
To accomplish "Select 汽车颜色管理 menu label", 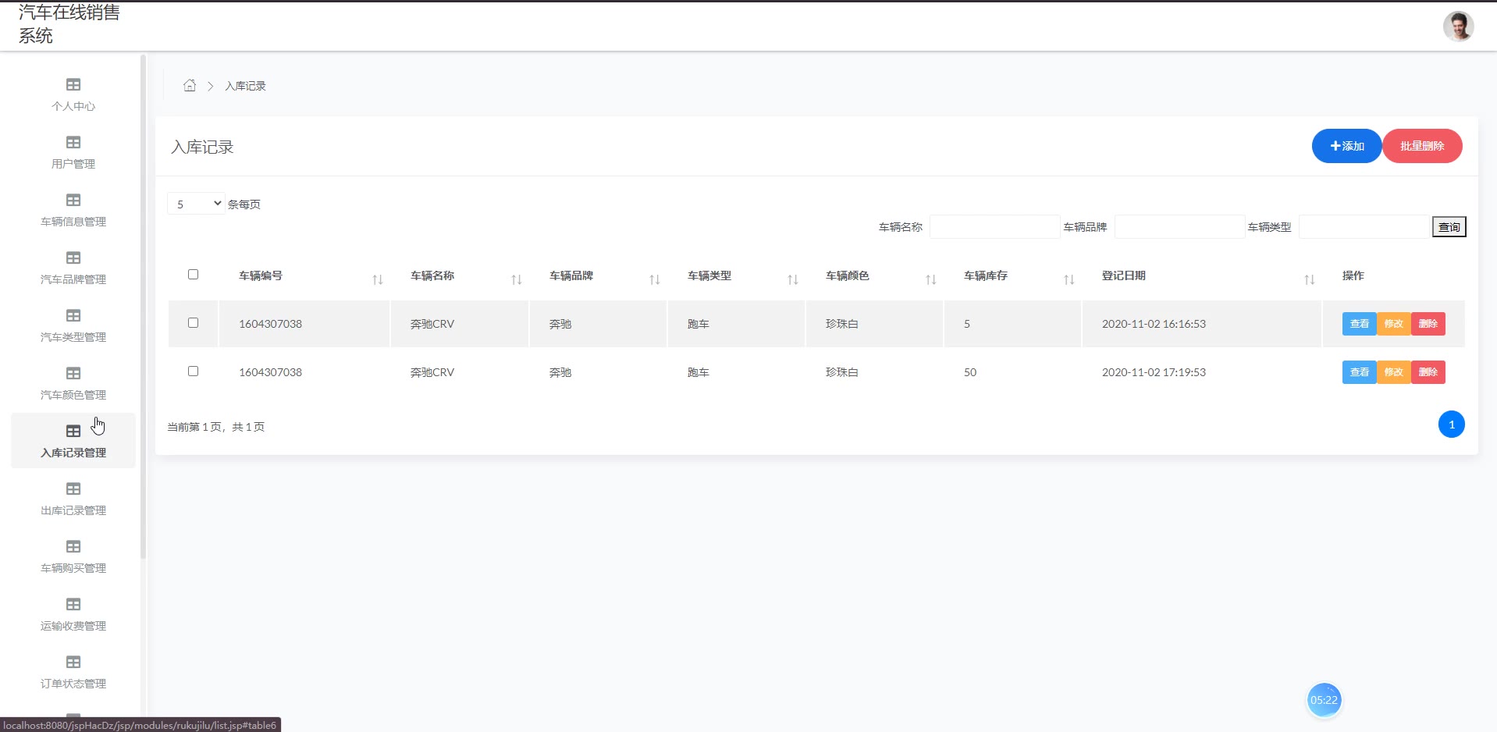I will coord(73,395).
